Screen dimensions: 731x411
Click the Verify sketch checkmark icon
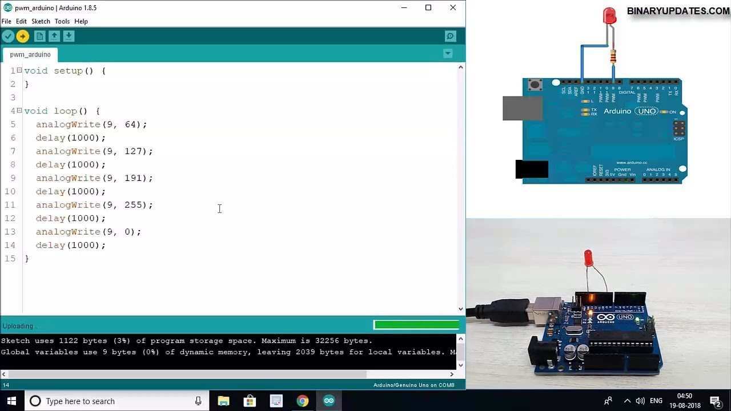click(x=8, y=37)
